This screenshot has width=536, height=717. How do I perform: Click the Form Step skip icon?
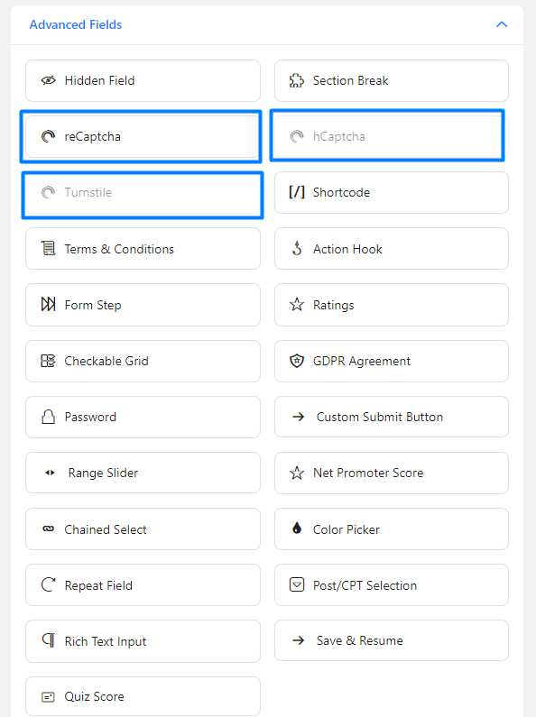(48, 304)
